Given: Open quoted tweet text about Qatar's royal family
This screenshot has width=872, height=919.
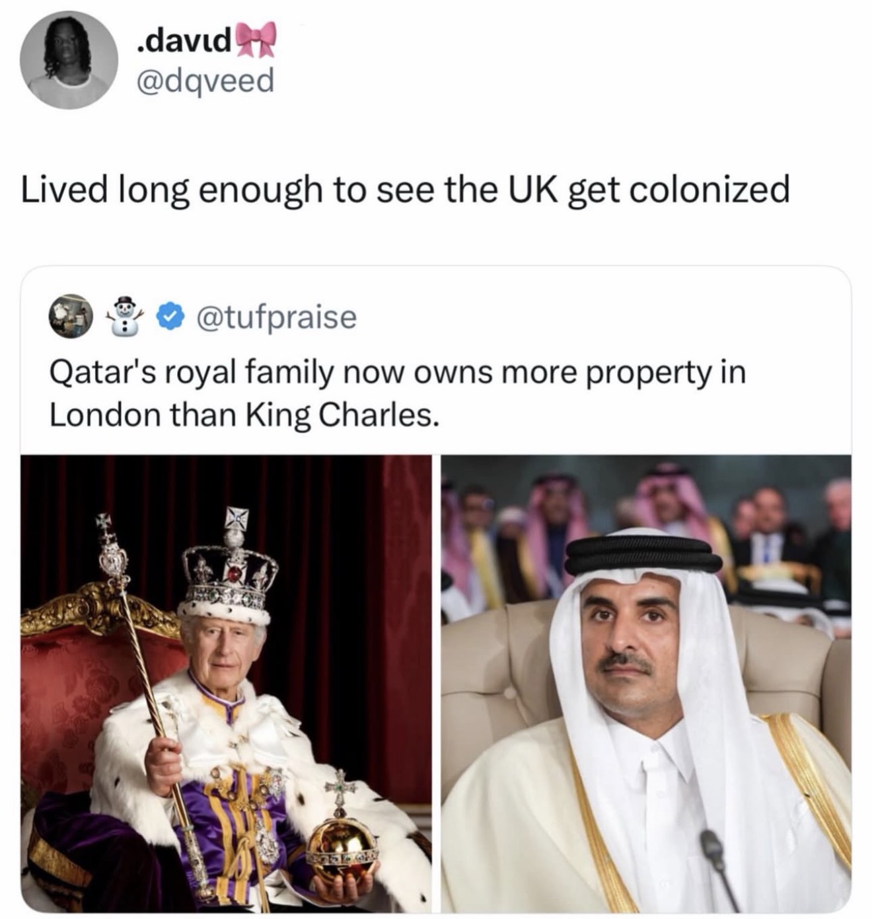Looking at the screenshot, I should coord(398,393).
